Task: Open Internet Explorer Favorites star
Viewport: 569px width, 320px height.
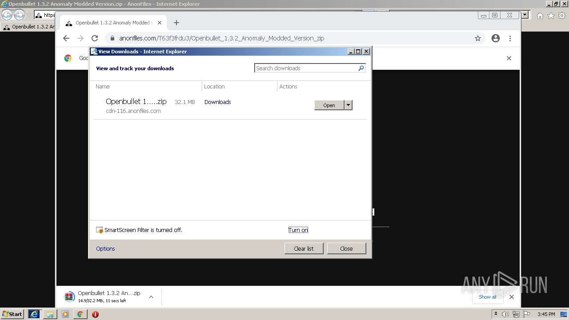Action: click(x=551, y=16)
